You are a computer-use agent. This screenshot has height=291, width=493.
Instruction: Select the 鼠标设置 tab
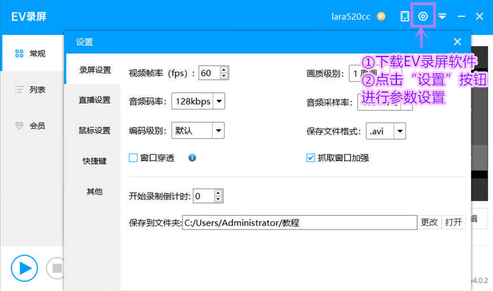click(94, 131)
